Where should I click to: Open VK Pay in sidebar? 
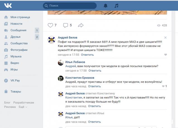(15, 81)
